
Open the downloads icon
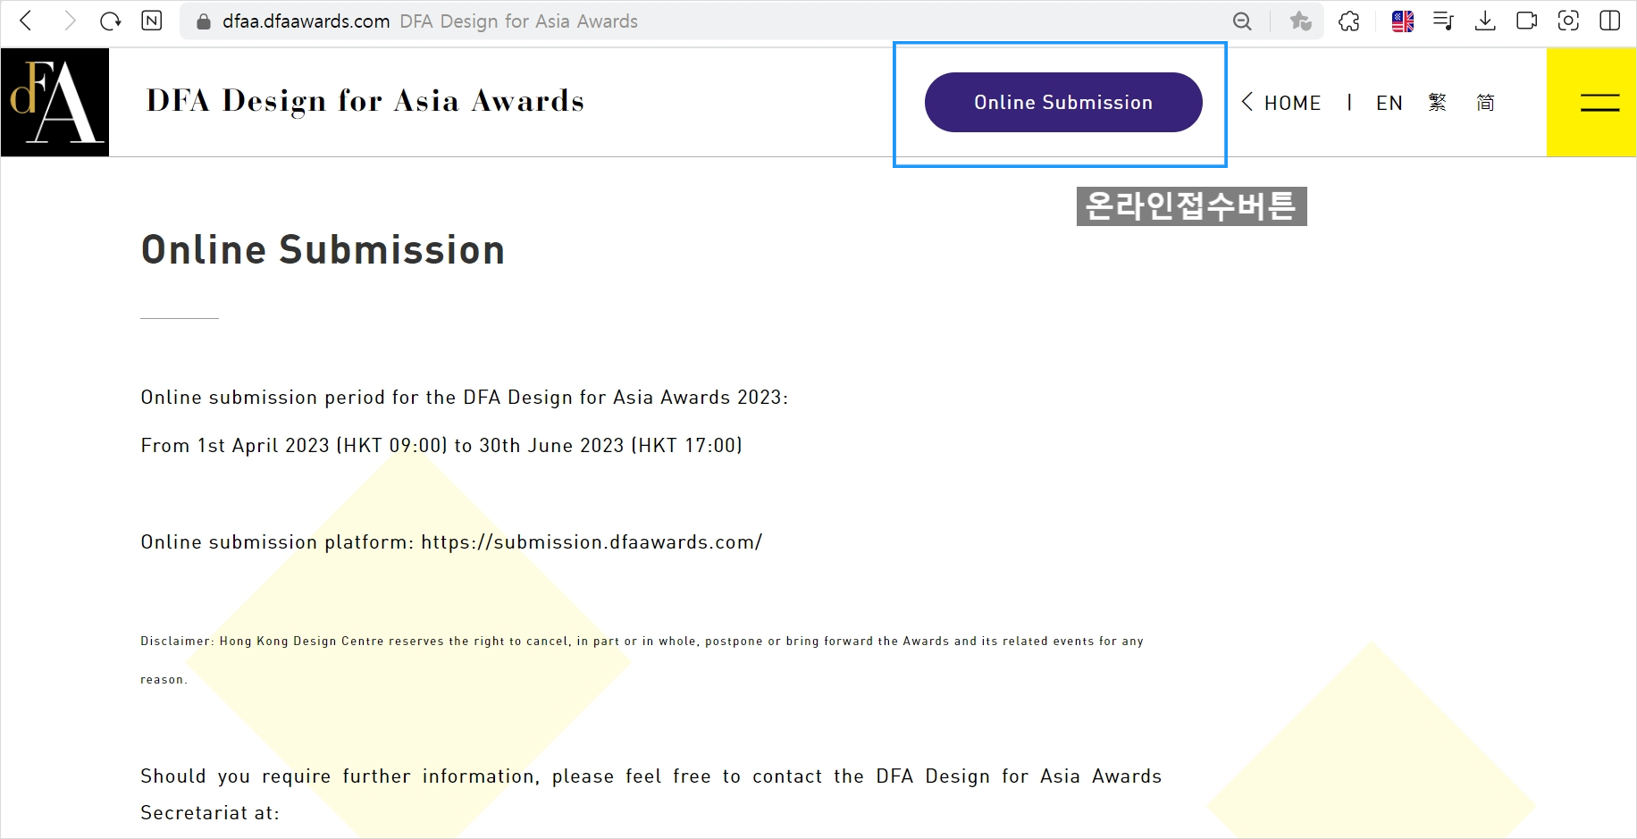[1485, 21]
